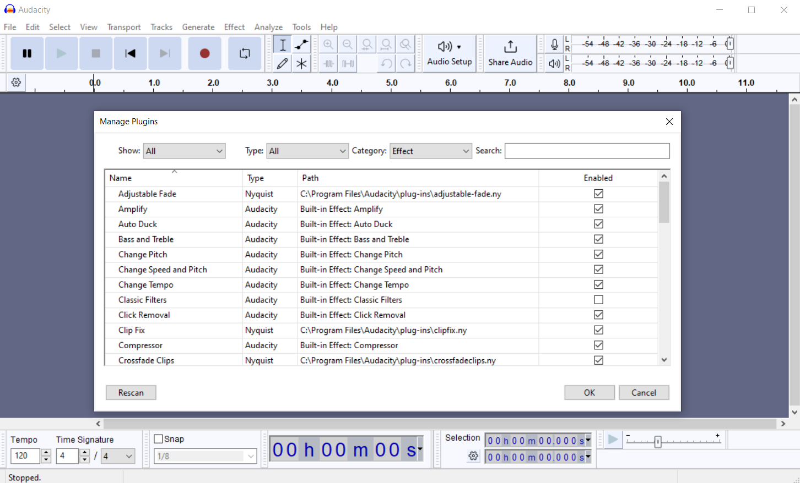Open the Show dropdown

click(x=184, y=151)
